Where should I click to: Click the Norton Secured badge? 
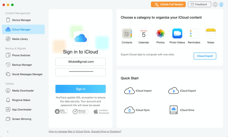coord(80,112)
